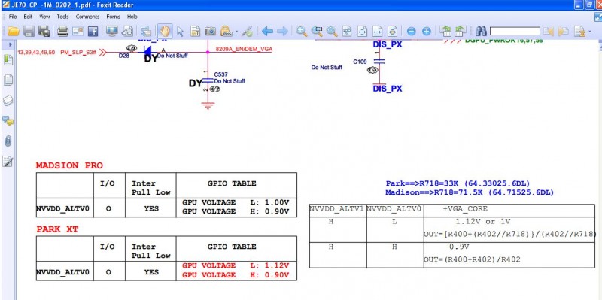
Task: Open the File menu
Action: click(13, 17)
